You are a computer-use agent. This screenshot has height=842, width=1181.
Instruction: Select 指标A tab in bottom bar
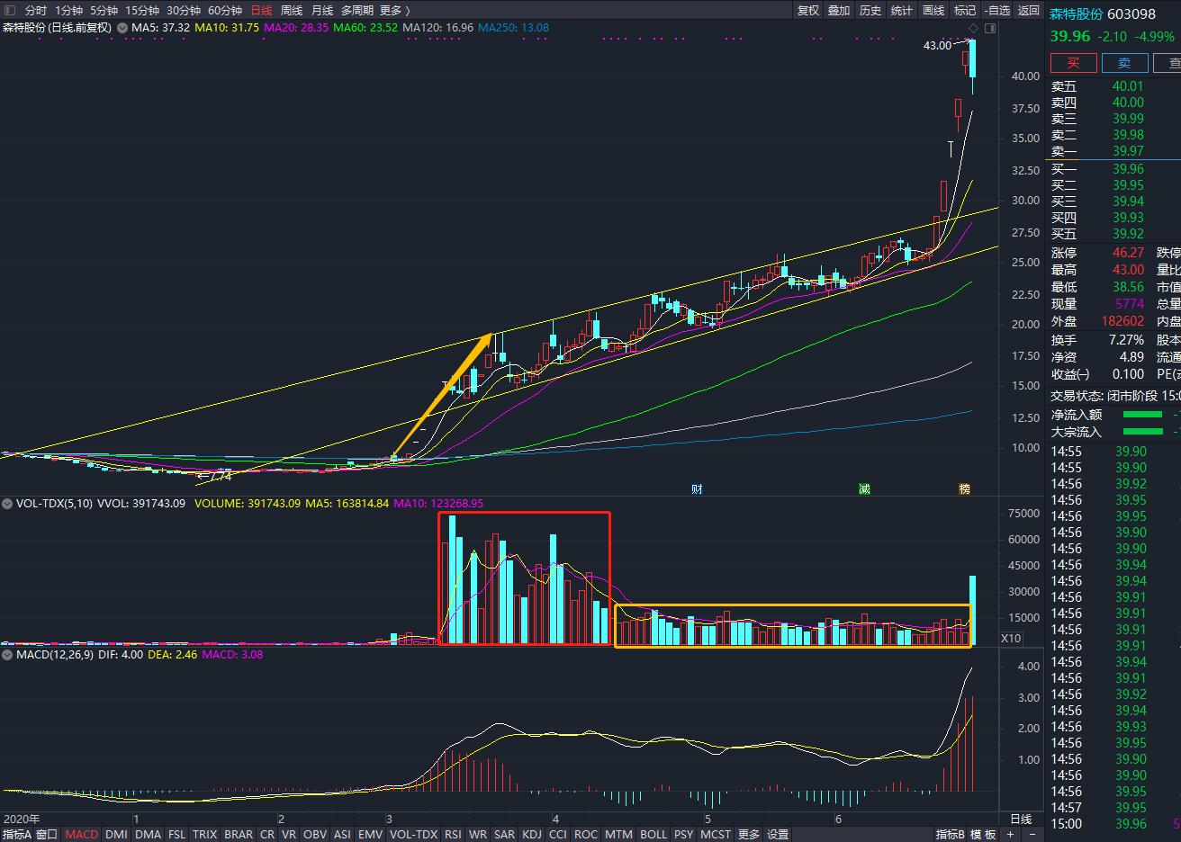coord(17,834)
